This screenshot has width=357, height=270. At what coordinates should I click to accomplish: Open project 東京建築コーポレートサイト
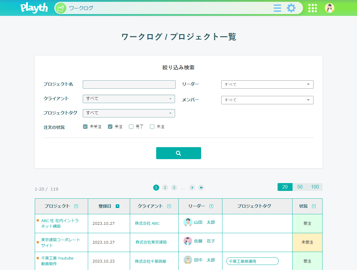pyautogui.click(x=61, y=242)
